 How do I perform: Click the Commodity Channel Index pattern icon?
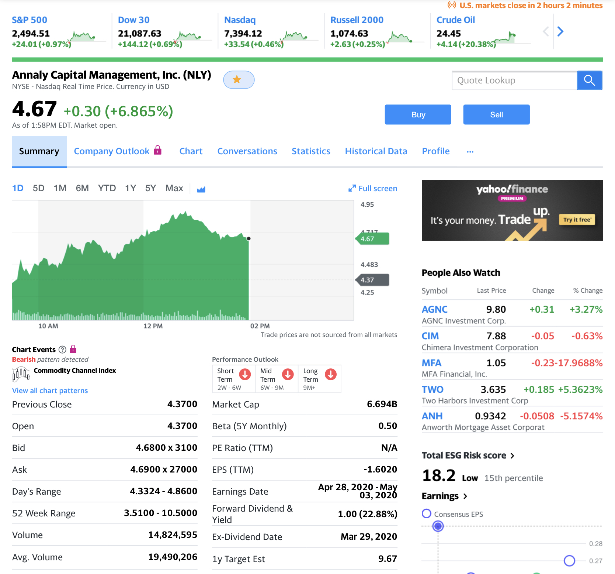(x=21, y=374)
